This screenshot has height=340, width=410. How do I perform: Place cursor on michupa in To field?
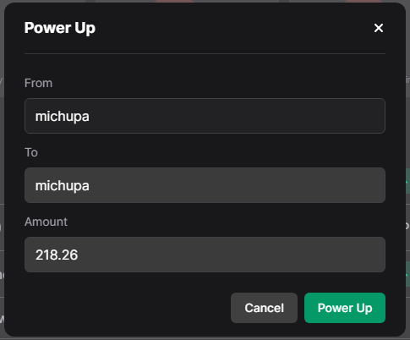[63, 186]
